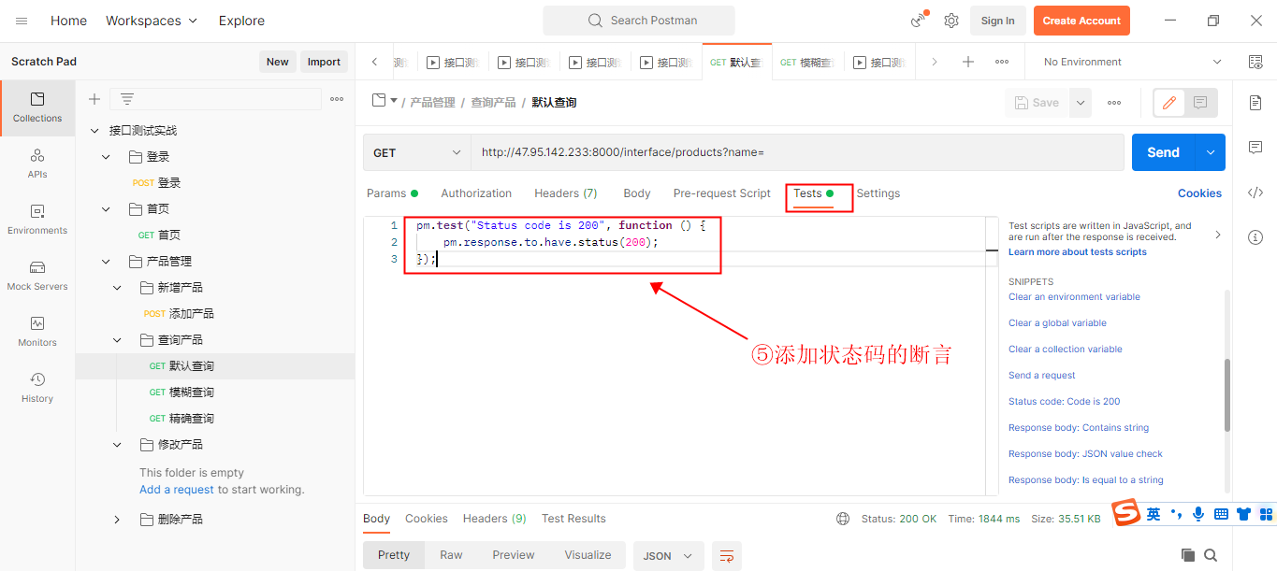Click Import button
The width and height of the screenshot is (1277, 571).
(324, 62)
